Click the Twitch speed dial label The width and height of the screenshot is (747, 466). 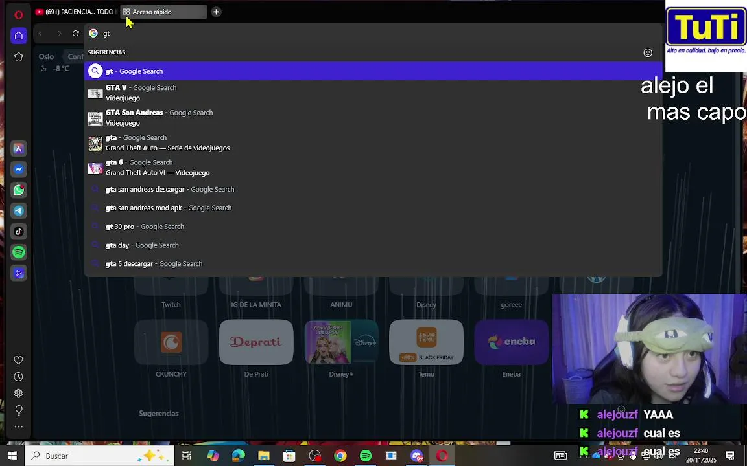coord(171,305)
